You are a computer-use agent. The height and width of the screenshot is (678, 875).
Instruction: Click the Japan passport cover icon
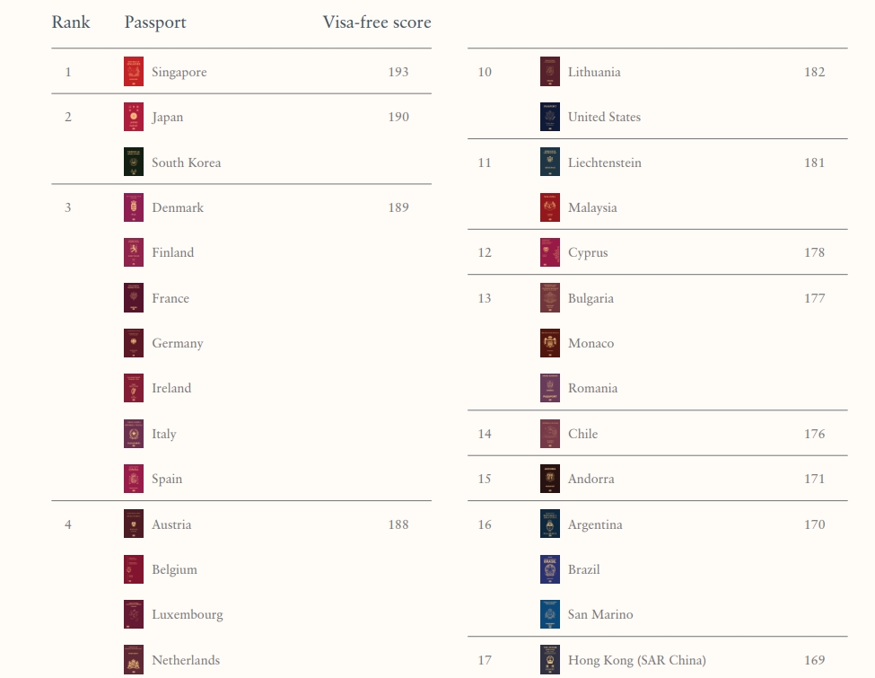pos(134,117)
